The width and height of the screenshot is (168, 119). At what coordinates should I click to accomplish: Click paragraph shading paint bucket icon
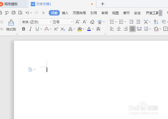click(156, 29)
